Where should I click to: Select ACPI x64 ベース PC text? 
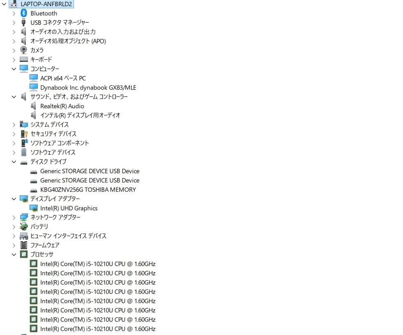click(63, 78)
